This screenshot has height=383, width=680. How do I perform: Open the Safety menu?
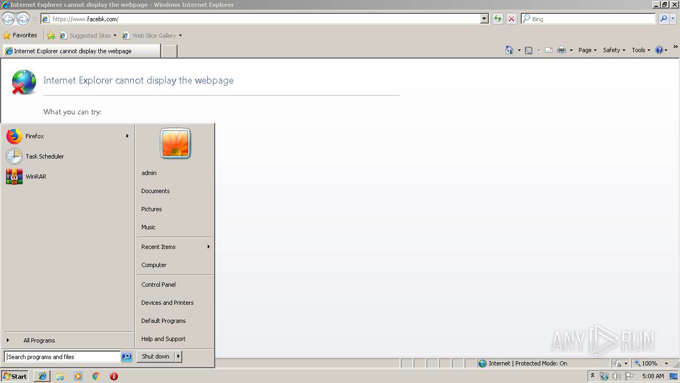pos(614,50)
